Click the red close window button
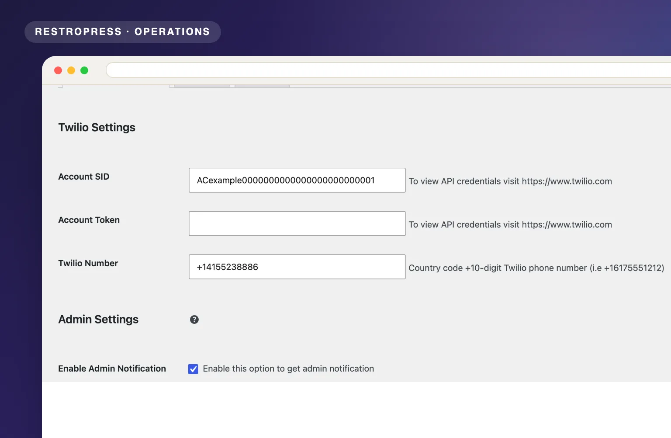 (x=58, y=70)
